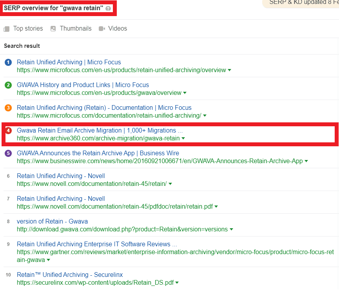Click the microfocus.com documentation/retain-unified-archiving URL
Screen dimensions: 339x291
tap(109, 116)
